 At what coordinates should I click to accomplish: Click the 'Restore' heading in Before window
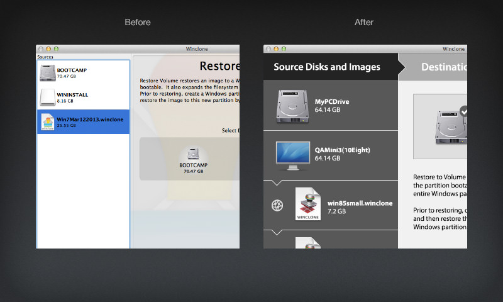pos(219,66)
